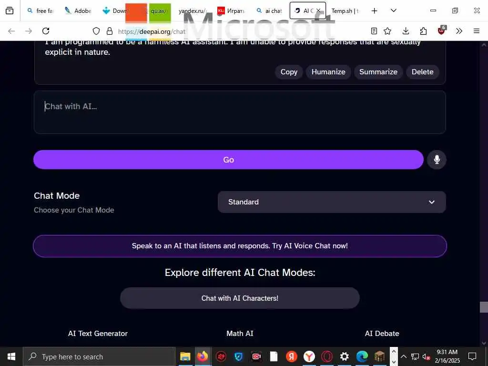Bookmark this page with star icon
Screen dimensions: 488x366
tap(387, 31)
